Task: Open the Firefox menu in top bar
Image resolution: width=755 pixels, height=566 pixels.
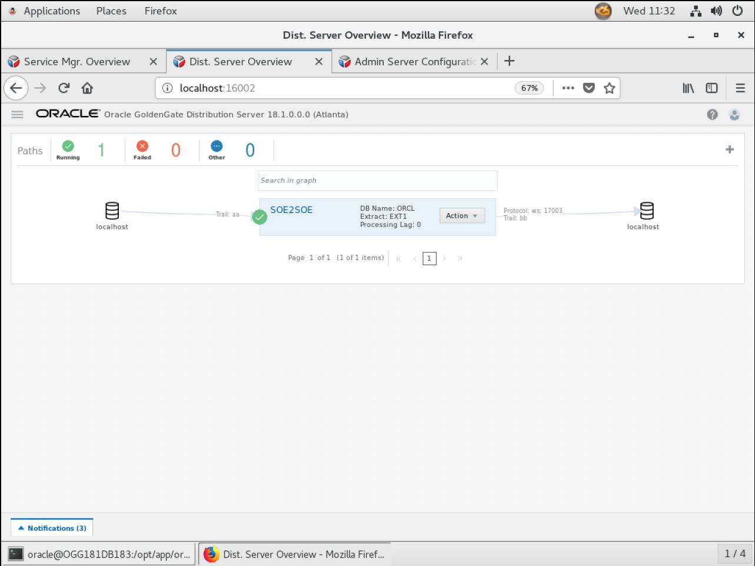Action: (x=161, y=11)
